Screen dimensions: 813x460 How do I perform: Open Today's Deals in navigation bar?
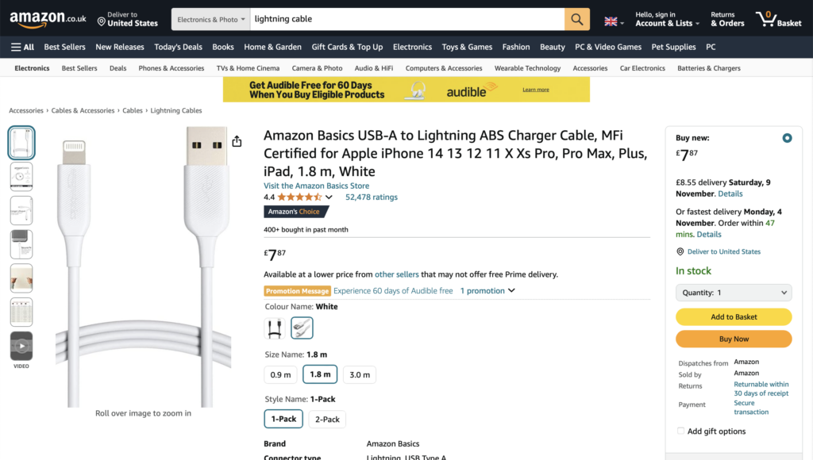click(178, 47)
